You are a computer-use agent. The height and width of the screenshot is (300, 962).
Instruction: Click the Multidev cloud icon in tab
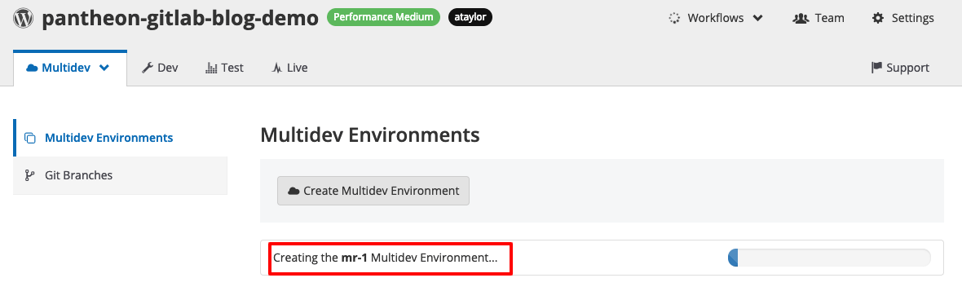[x=32, y=68]
